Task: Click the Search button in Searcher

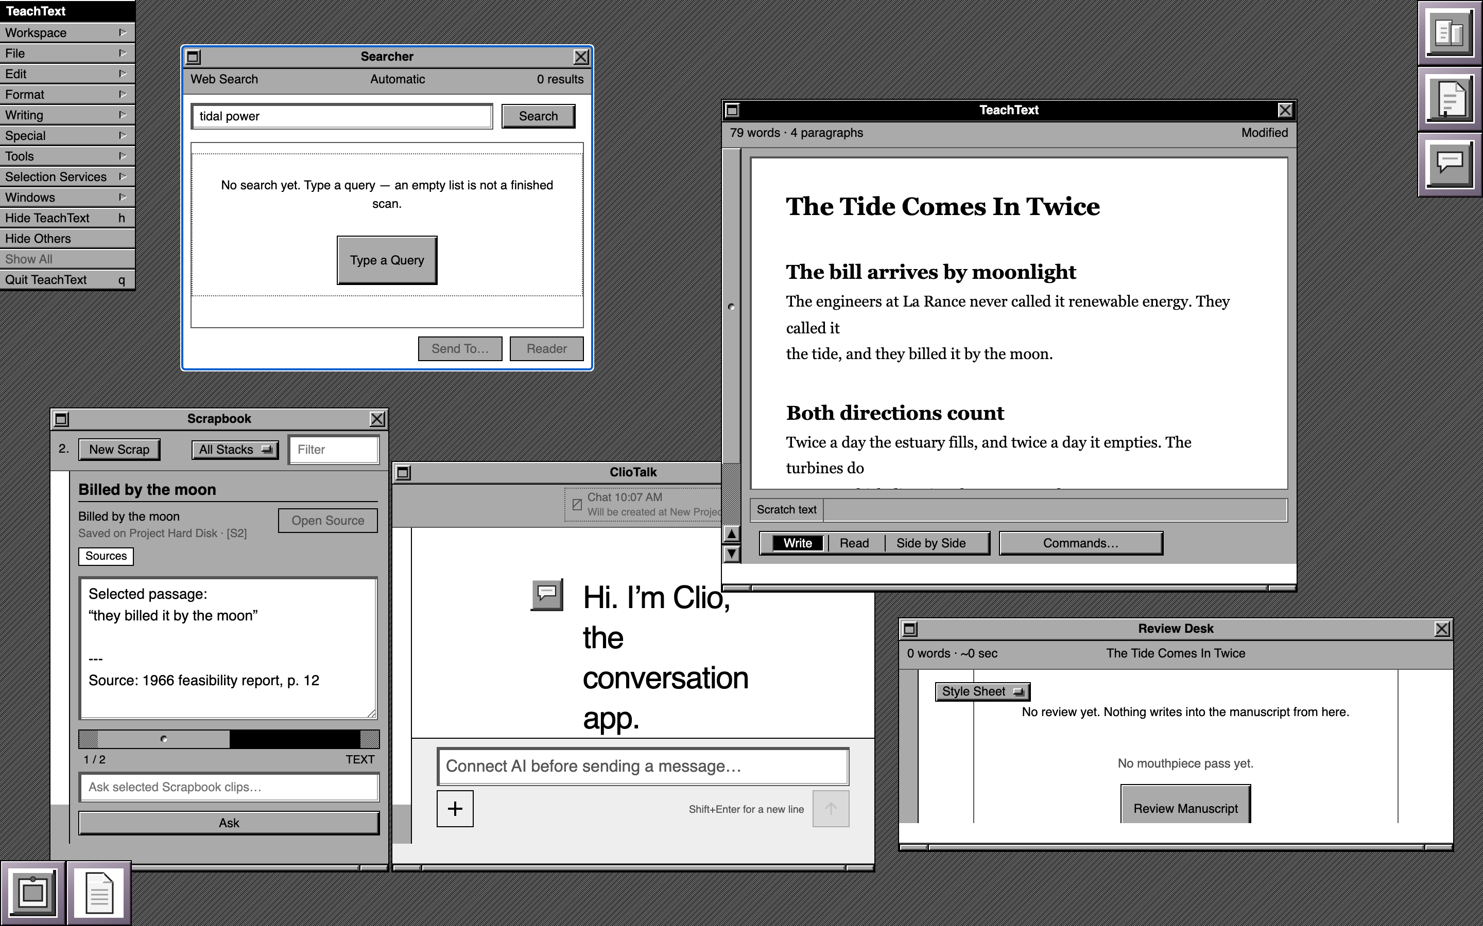Action: pyautogui.click(x=538, y=116)
